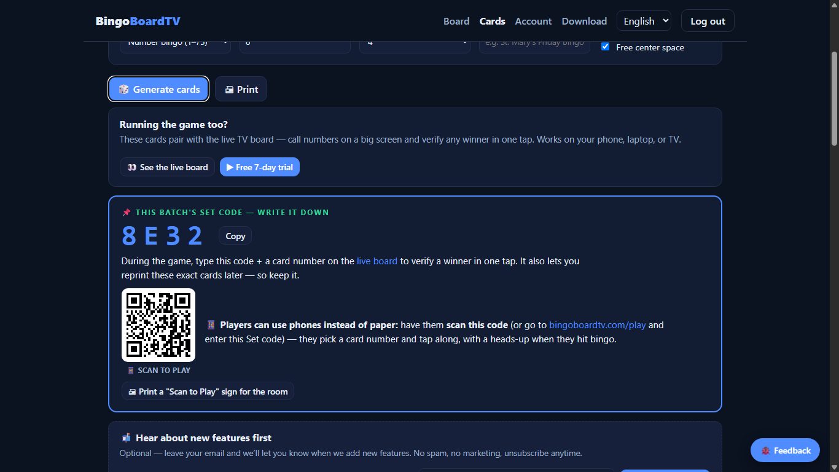Click the page vertical scrollbar

(834, 98)
